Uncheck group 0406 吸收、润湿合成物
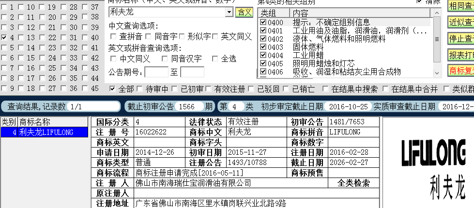Viewport: 474px width, 208px height. coord(263,72)
